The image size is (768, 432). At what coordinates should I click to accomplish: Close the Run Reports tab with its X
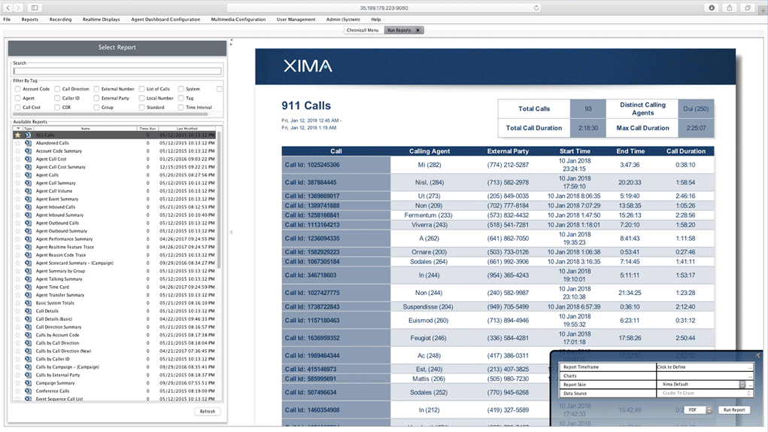417,30
